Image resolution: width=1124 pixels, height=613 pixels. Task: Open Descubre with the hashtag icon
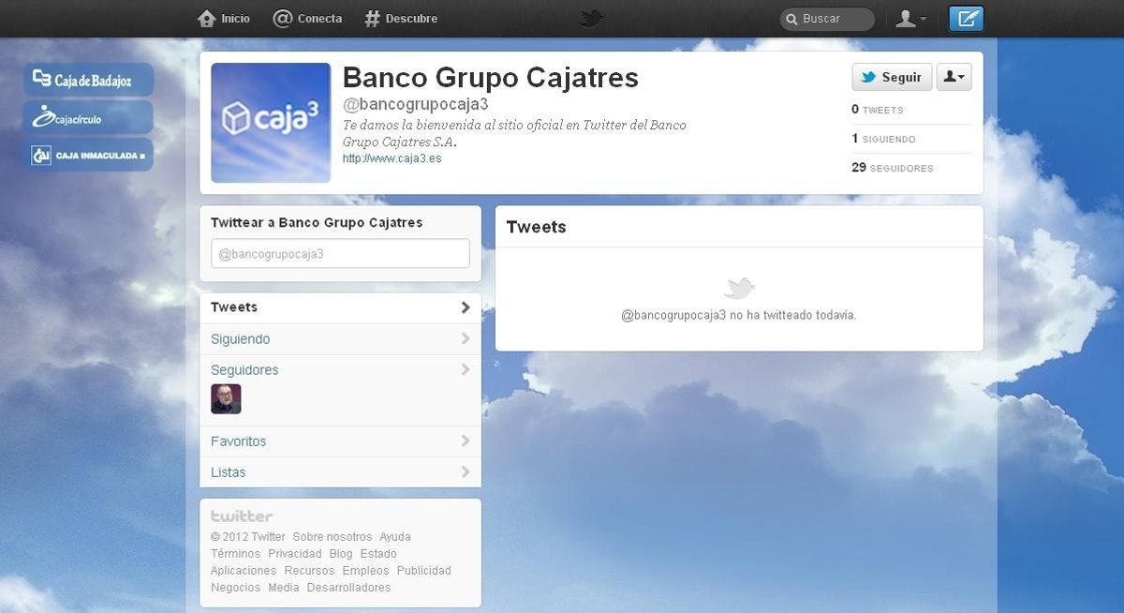click(373, 19)
